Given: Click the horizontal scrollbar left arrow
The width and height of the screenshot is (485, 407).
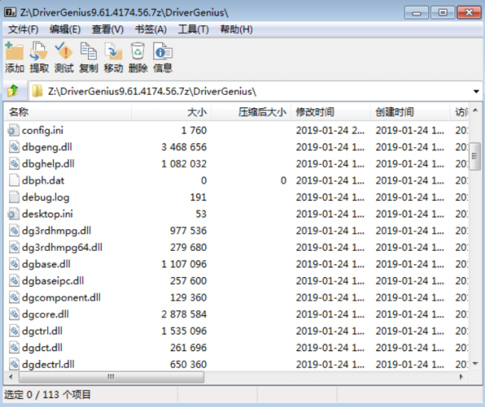Looking at the screenshot, I should (11, 376).
